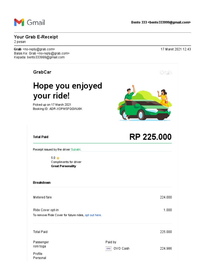Select the Booking ID text
This screenshot has height=274, width=205.
(57, 109)
